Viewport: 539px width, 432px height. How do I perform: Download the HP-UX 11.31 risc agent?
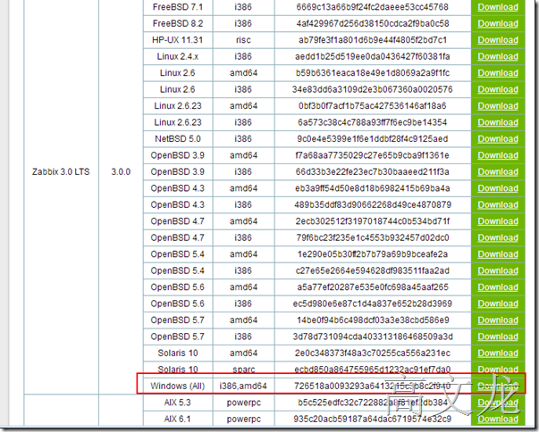tap(498, 40)
